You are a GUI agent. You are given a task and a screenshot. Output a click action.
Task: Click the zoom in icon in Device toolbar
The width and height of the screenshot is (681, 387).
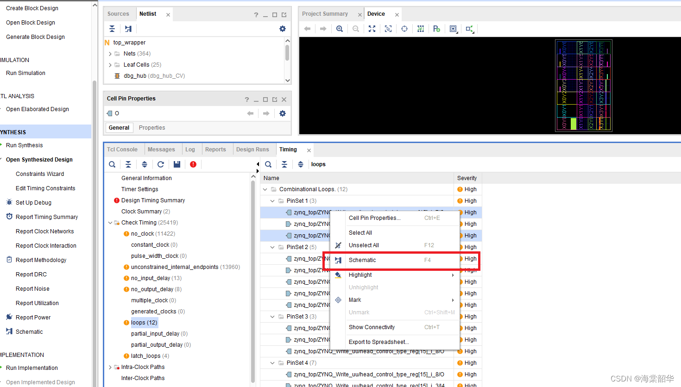tap(340, 29)
